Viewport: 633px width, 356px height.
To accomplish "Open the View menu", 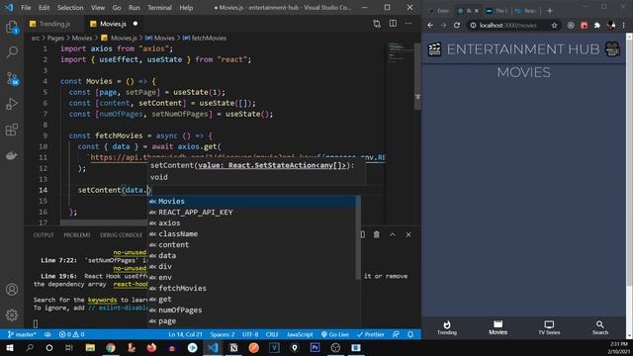I will (98, 8).
